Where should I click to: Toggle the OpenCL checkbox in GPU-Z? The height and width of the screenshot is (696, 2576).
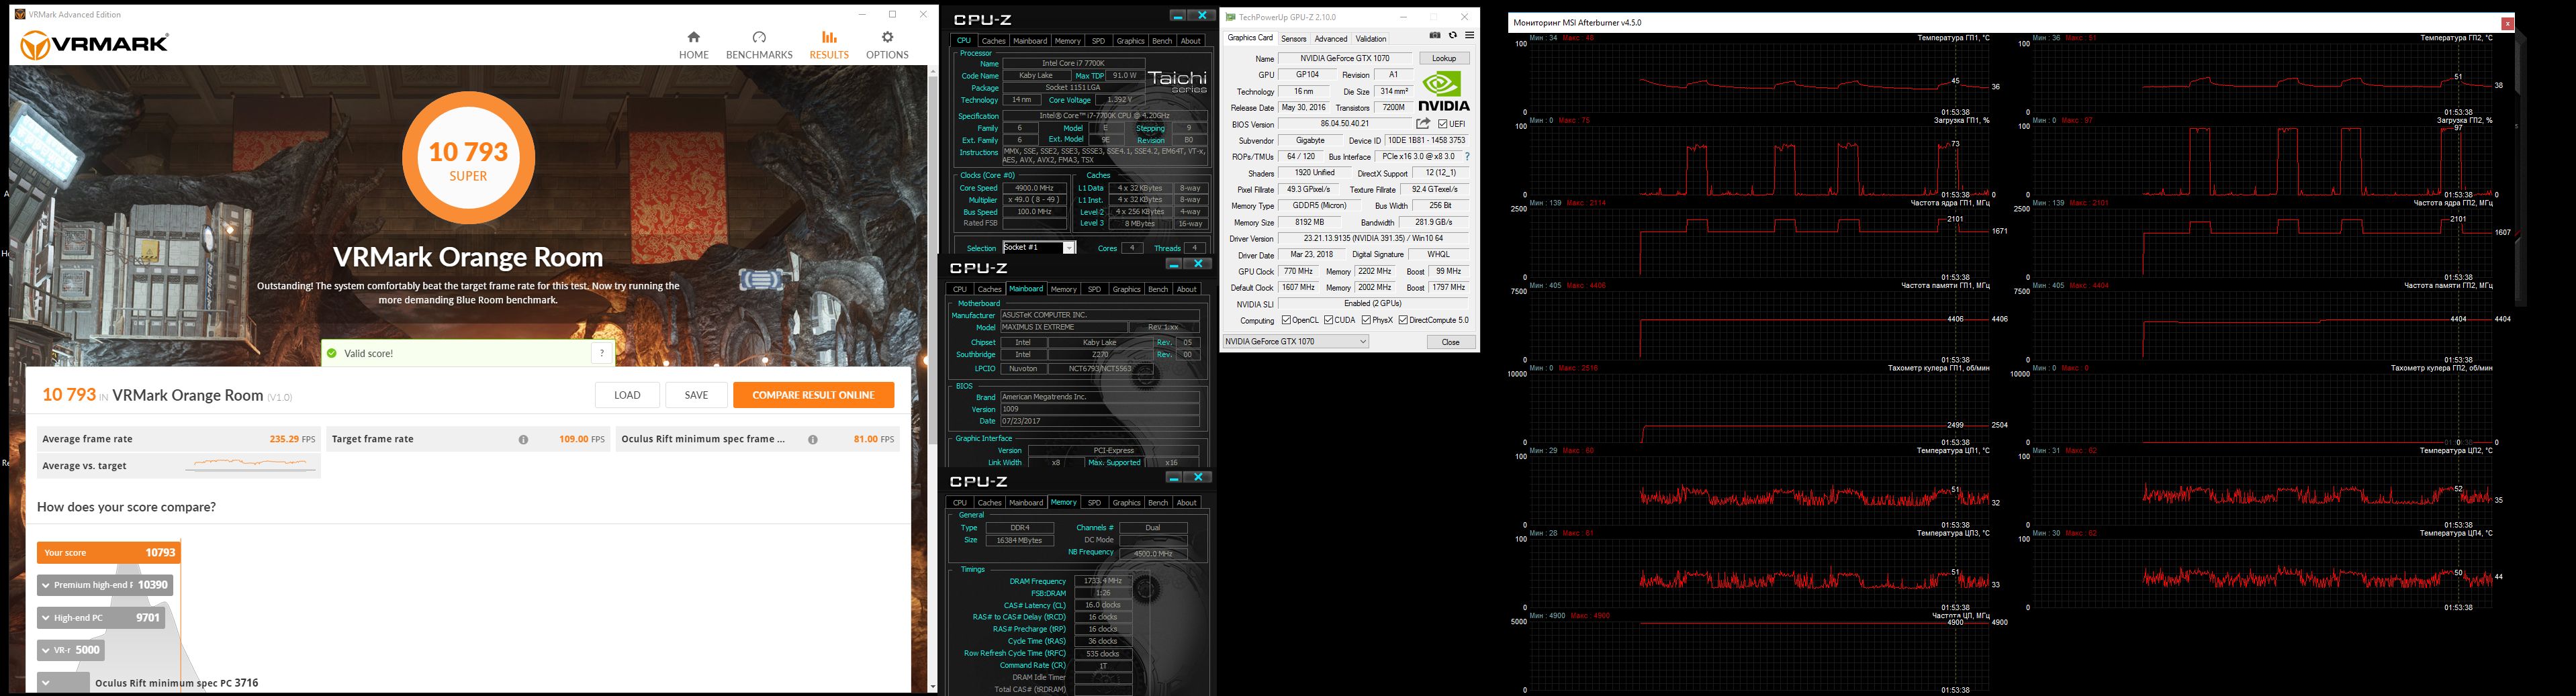[x=1287, y=320]
